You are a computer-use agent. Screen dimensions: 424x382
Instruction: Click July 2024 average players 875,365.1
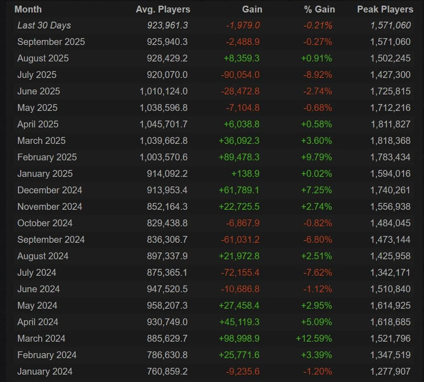167,273
